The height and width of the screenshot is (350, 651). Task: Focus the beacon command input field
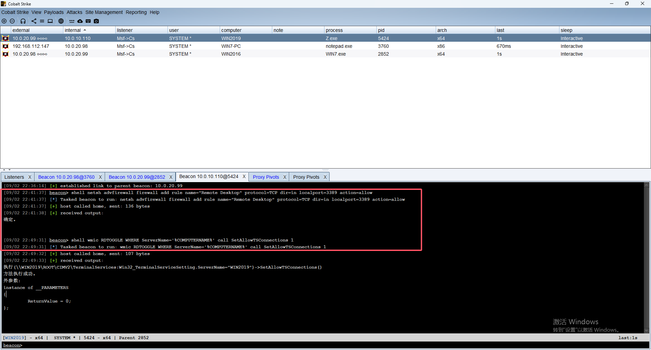(x=336, y=345)
